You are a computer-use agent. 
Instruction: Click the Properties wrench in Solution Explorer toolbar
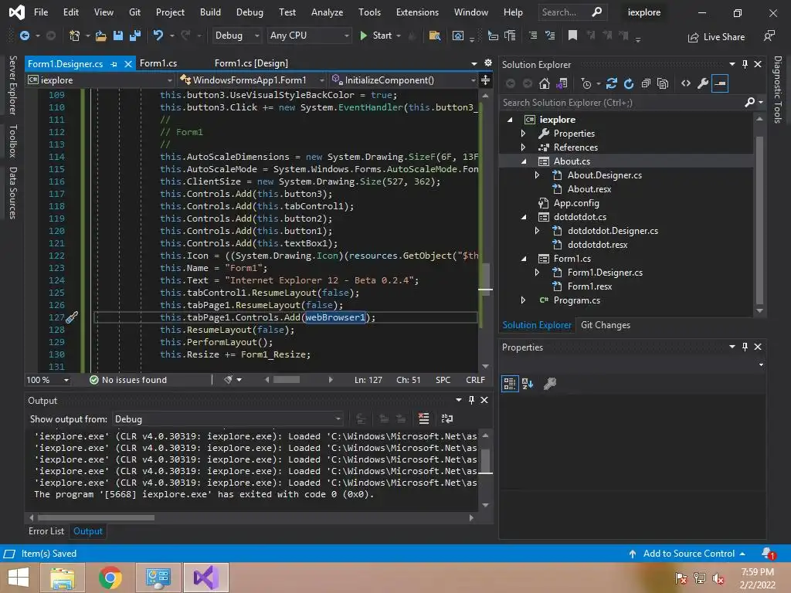coord(702,83)
